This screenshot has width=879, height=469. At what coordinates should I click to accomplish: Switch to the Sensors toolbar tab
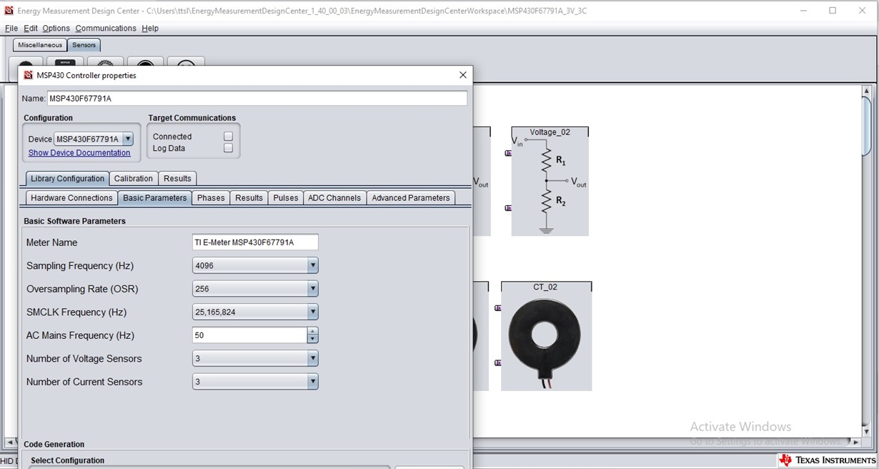[84, 45]
